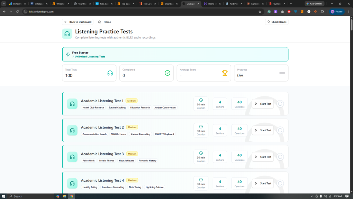Click the trophy icon in Average Score card
The image size is (353, 199).
(225, 73)
